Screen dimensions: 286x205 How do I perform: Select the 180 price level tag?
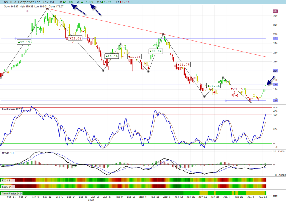pos(275,85)
